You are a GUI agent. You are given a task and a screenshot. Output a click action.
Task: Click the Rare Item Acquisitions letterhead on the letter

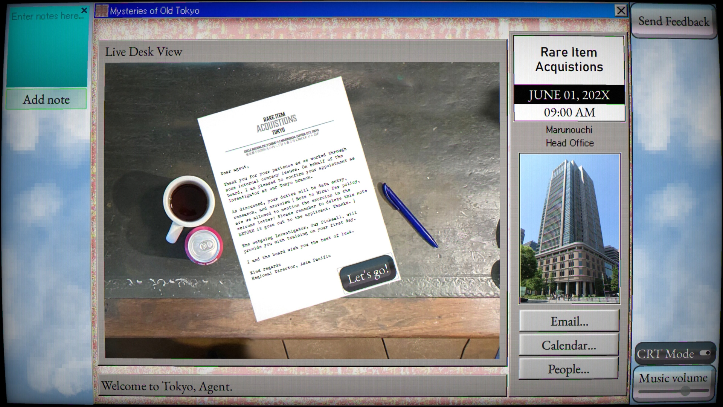[x=277, y=123]
